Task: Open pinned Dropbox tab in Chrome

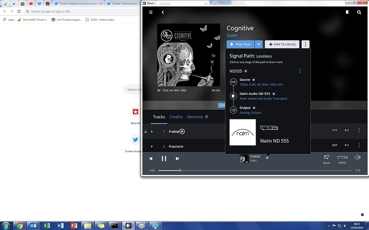Action: tap(39, 4)
